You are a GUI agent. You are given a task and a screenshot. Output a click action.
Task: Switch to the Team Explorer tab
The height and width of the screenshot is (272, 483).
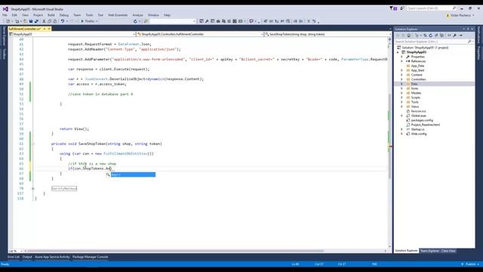[x=429, y=251]
